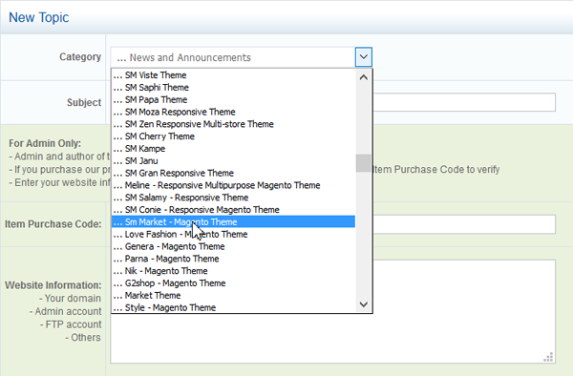573x376 pixels.
Task: Select SM Salamy - Responsive Theme
Action: coord(233,198)
